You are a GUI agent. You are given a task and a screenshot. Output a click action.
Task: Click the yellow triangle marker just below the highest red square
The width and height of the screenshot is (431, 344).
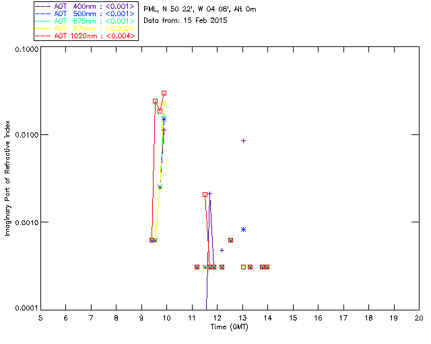pyautogui.click(x=164, y=103)
